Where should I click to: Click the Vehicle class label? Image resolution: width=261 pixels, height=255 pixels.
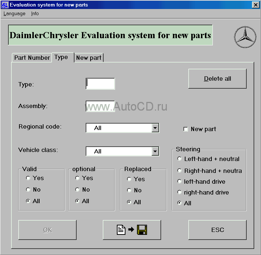pyautogui.click(x=38, y=150)
